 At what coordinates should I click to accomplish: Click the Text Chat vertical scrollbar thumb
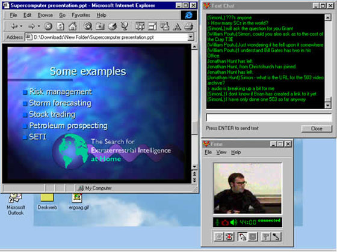(327, 100)
